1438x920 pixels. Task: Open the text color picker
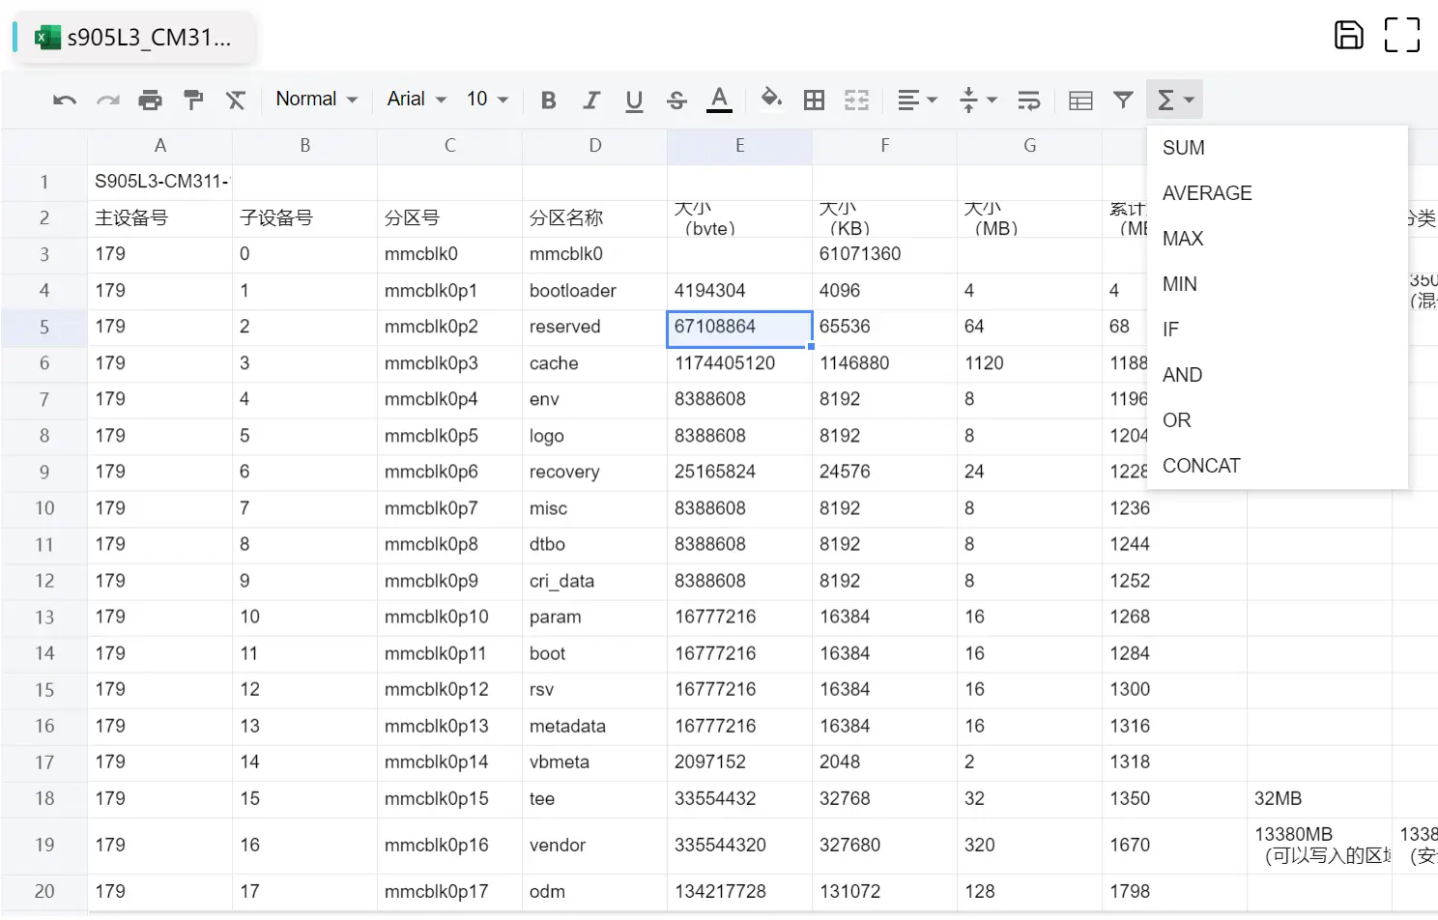719,100
